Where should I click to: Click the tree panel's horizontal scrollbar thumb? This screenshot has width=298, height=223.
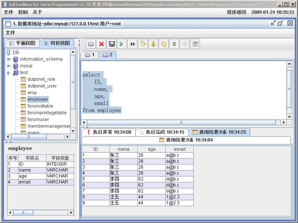(x=29, y=137)
